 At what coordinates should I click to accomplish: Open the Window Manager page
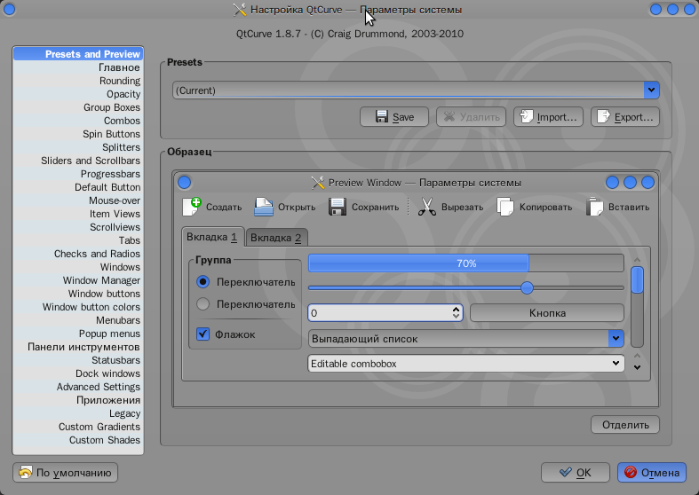[x=78, y=280]
